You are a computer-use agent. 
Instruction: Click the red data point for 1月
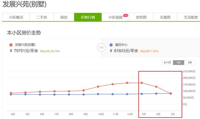[142, 83]
